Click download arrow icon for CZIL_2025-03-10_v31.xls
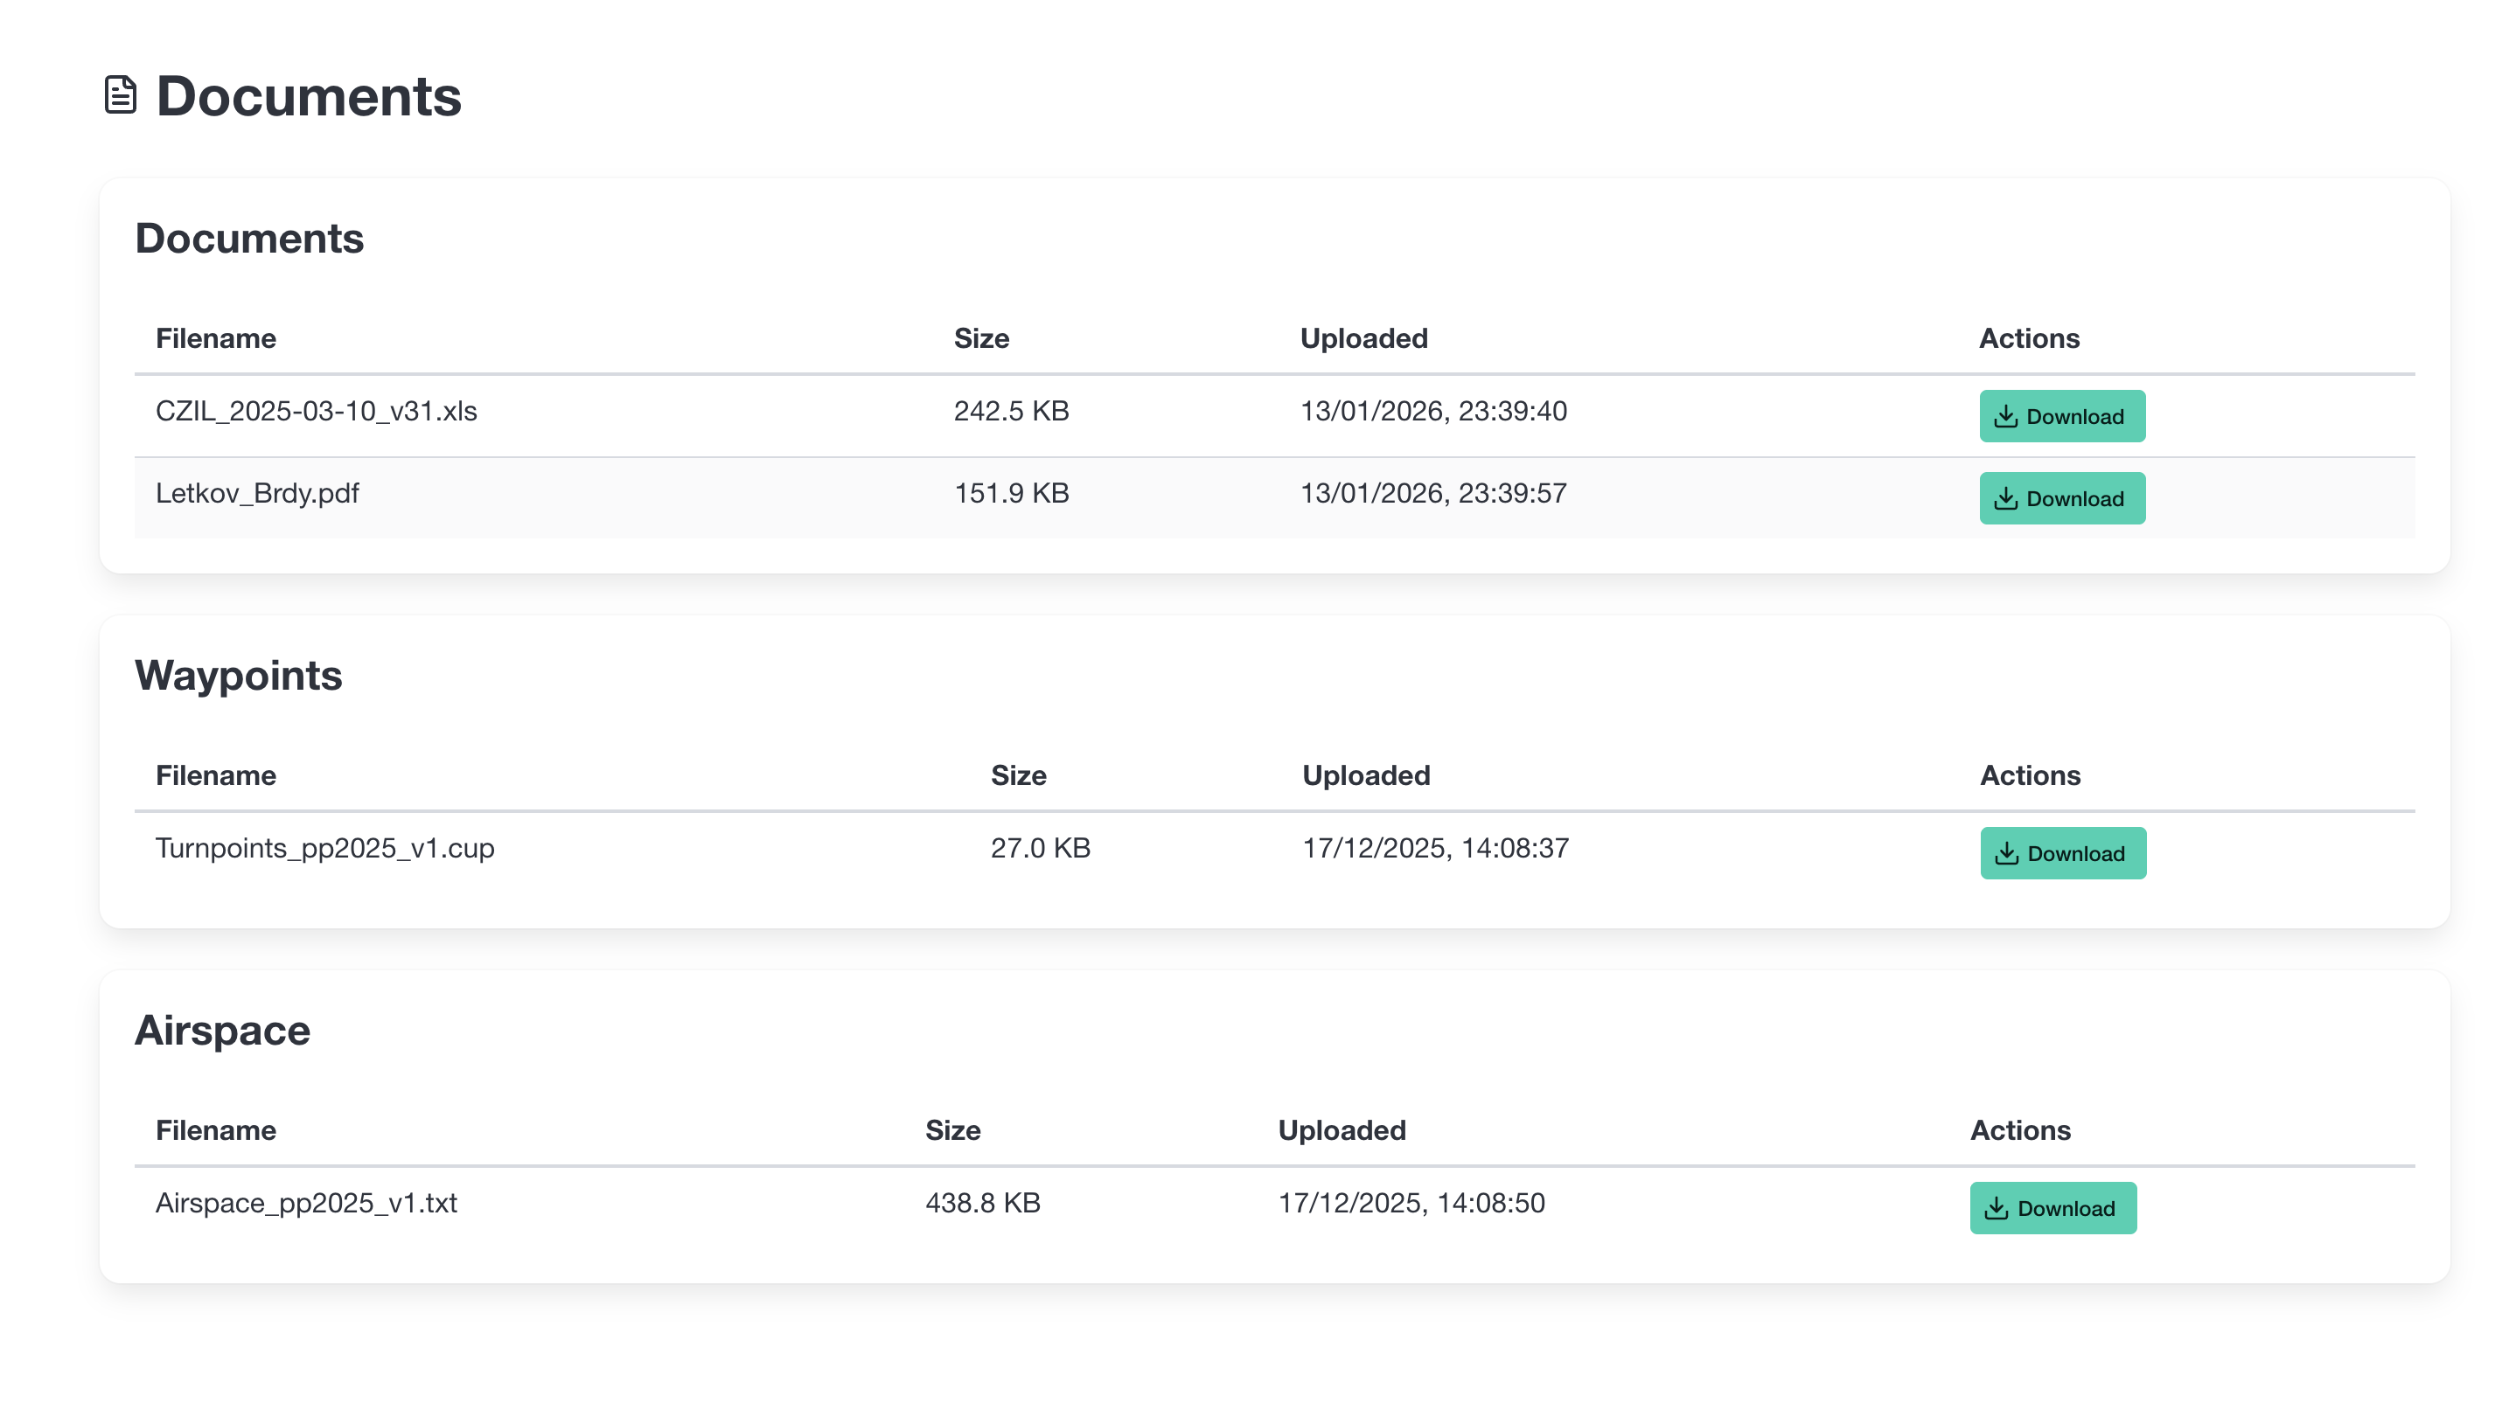2495x1403 pixels. 2006,416
